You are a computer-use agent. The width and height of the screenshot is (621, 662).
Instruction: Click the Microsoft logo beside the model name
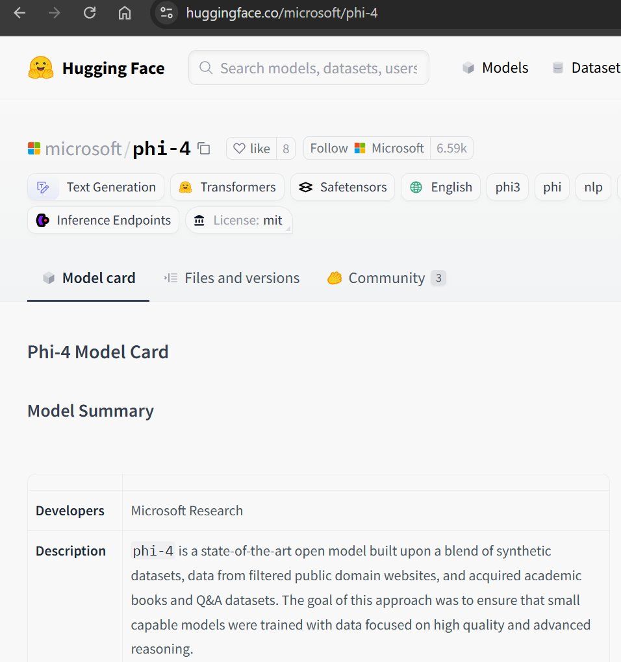pyautogui.click(x=34, y=149)
